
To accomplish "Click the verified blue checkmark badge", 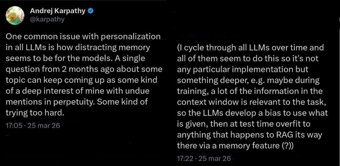I will pyautogui.click(x=90, y=11).
